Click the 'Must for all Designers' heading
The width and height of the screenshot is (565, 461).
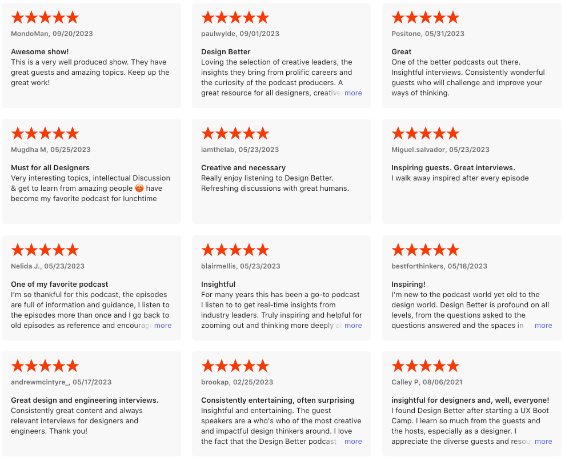tap(50, 168)
